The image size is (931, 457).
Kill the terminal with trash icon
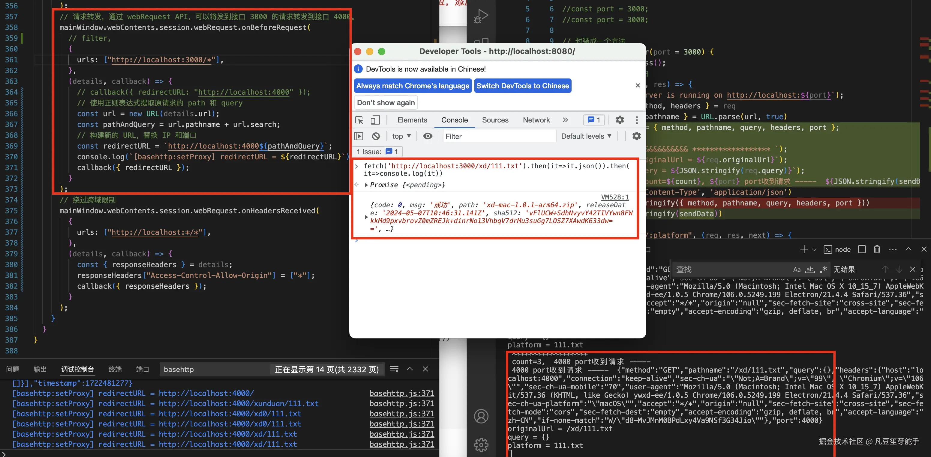click(877, 249)
